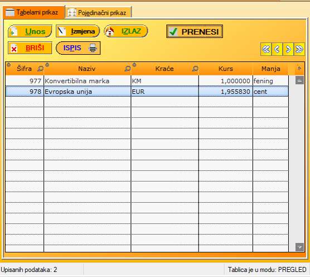Open search magnifier in Kraće column
The image size is (310, 277).
click(x=195, y=69)
